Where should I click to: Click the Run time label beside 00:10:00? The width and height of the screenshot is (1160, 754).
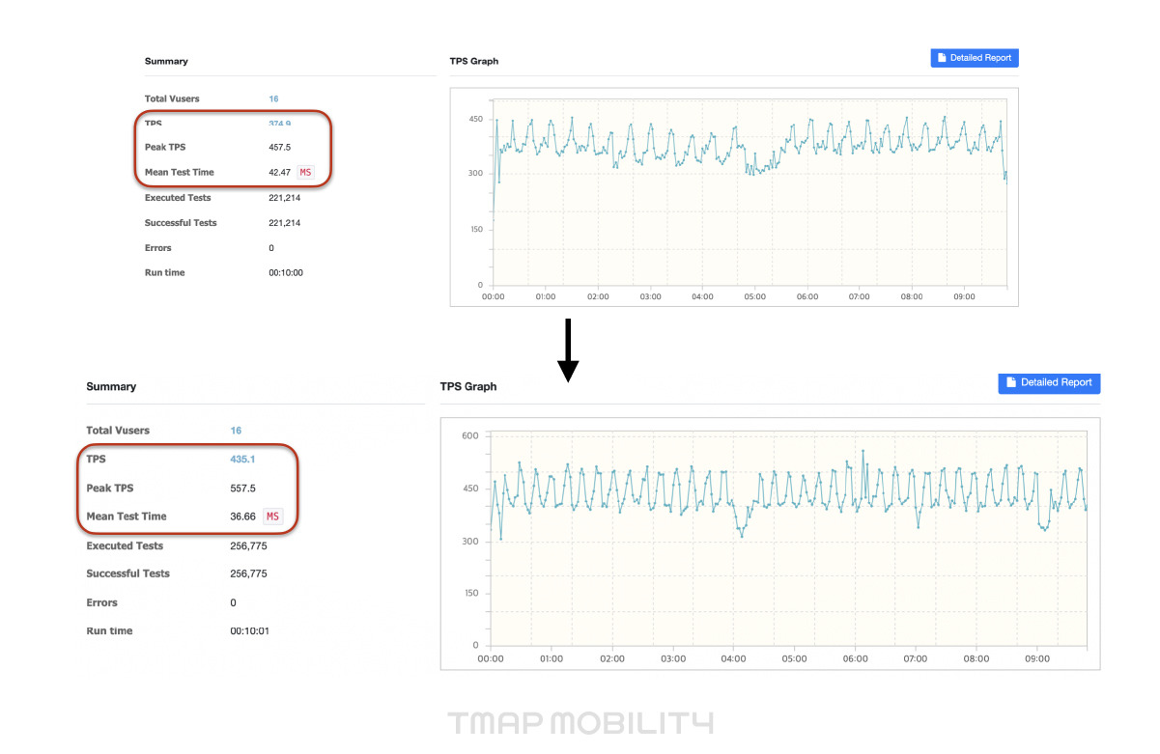[x=164, y=272]
